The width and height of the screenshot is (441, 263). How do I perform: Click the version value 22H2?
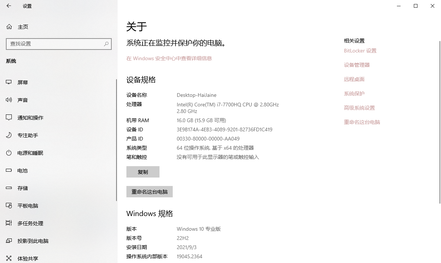click(183, 238)
